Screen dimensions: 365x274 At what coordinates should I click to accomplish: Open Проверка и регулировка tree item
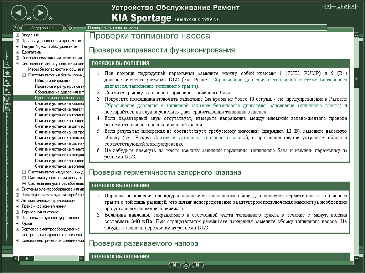coord(60,86)
